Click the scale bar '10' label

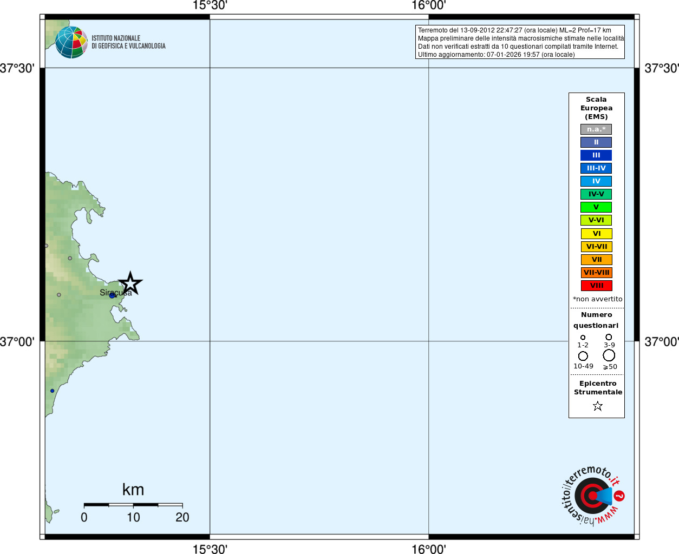coord(133,518)
